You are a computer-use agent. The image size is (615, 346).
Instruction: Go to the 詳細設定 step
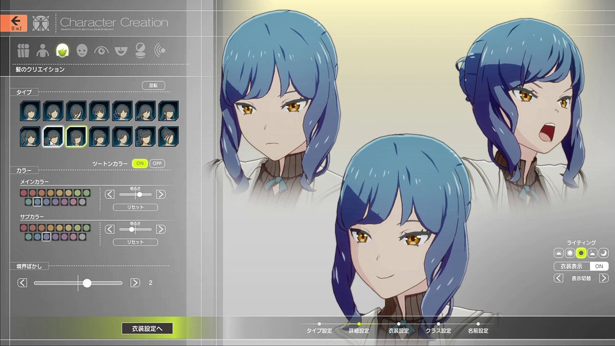tap(359, 331)
